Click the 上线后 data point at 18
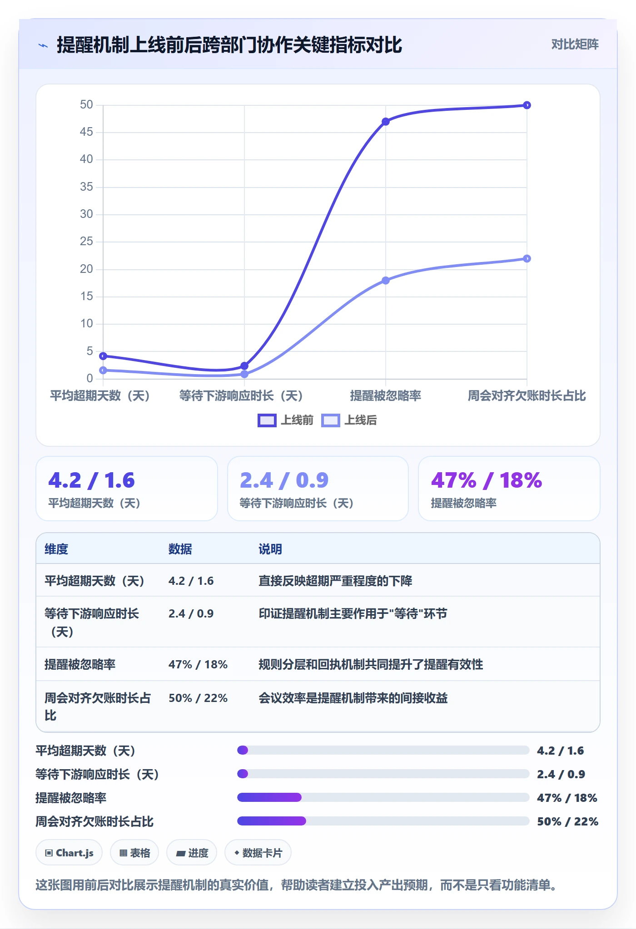 tap(386, 281)
